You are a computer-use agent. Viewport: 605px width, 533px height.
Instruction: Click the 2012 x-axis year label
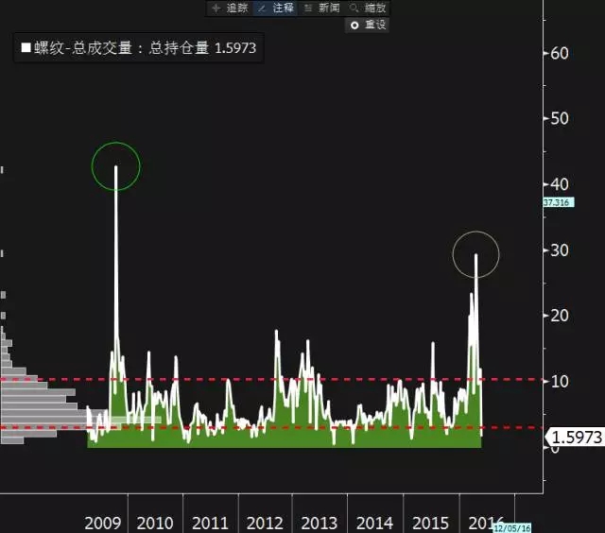tap(265, 524)
